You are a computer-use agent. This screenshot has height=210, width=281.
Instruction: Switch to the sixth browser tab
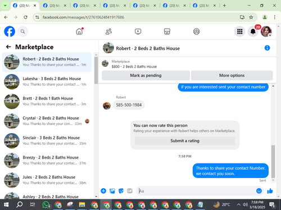pos(174,6)
